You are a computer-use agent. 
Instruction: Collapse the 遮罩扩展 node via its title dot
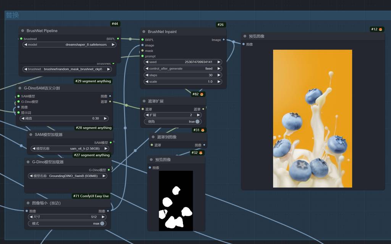click(144, 101)
